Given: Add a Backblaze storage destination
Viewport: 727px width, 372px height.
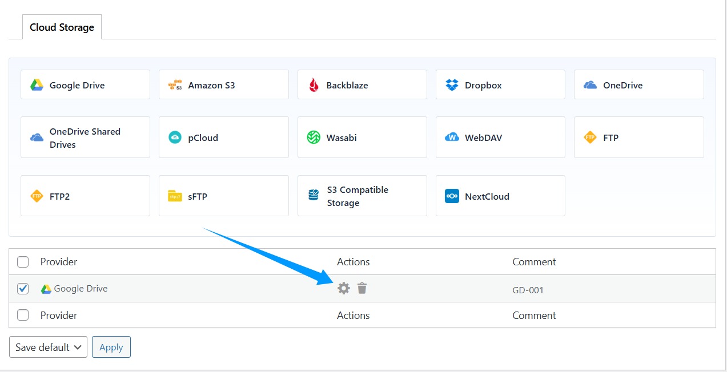Looking at the screenshot, I should [x=362, y=84].
